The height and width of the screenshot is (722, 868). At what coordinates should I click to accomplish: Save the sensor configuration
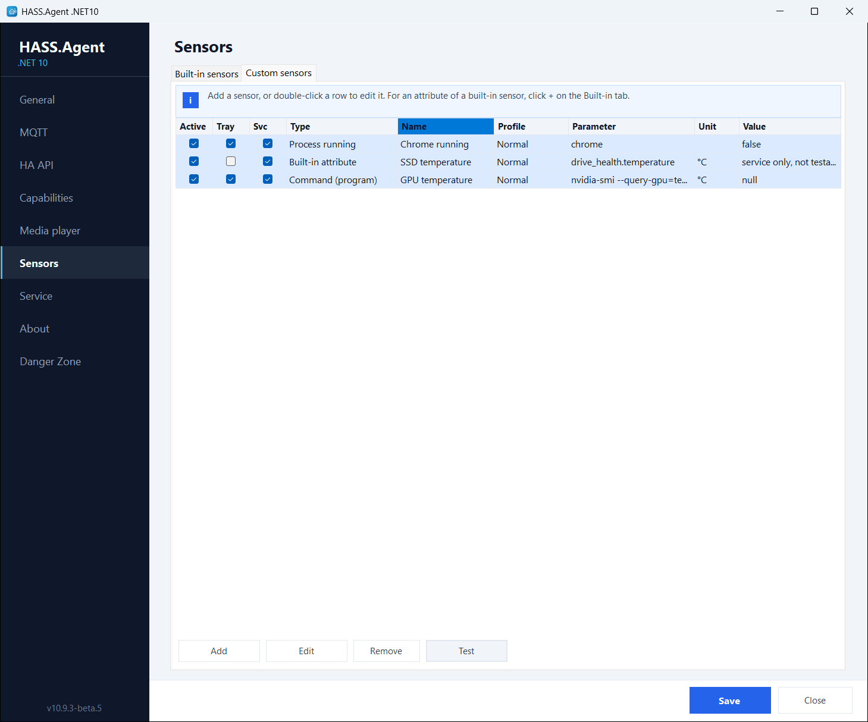(730, 701)
